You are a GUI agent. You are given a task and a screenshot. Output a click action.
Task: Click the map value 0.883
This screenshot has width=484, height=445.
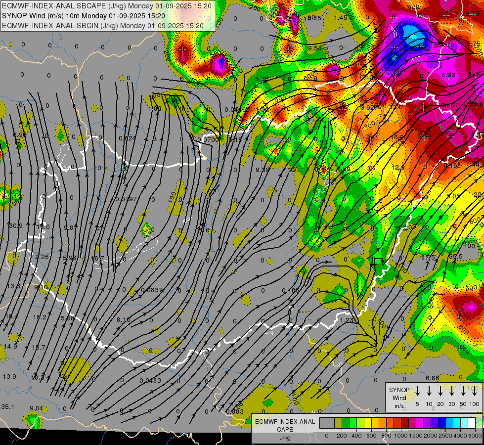235,411
